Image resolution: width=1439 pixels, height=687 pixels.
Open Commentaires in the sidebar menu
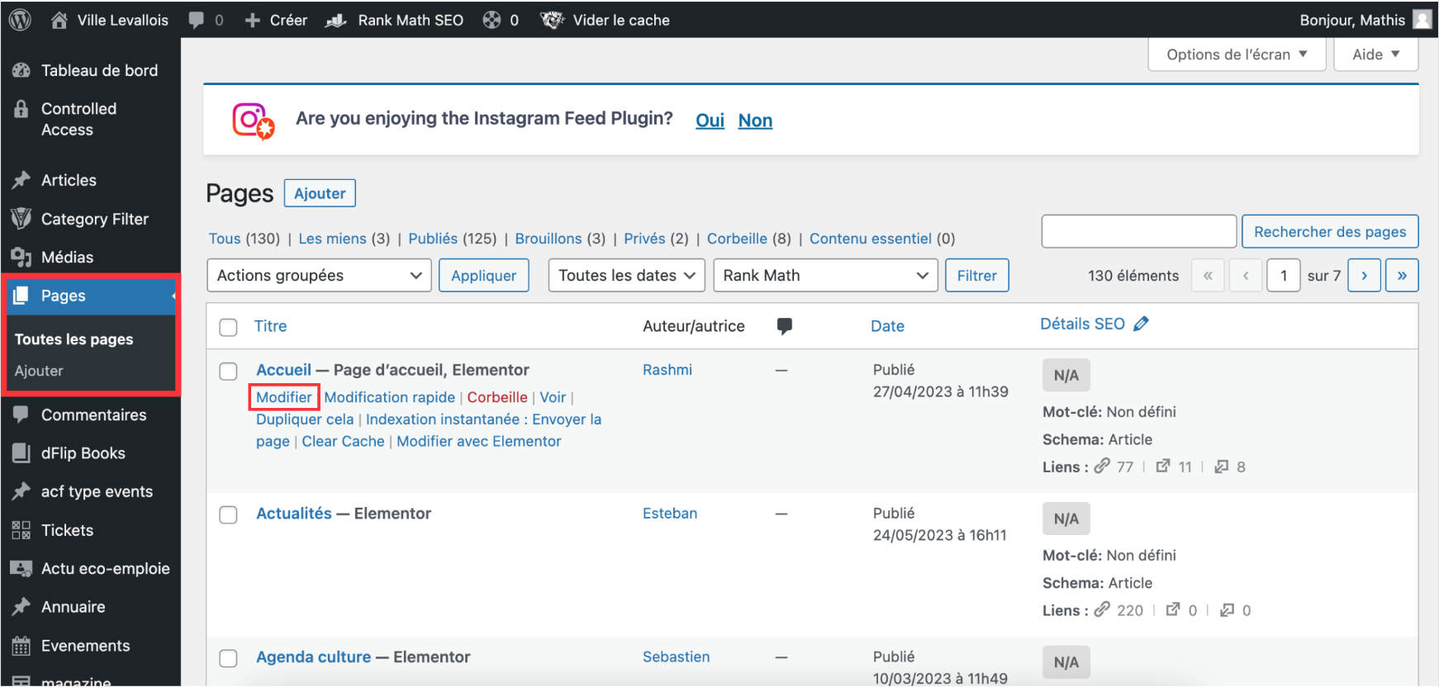(93, 415)
